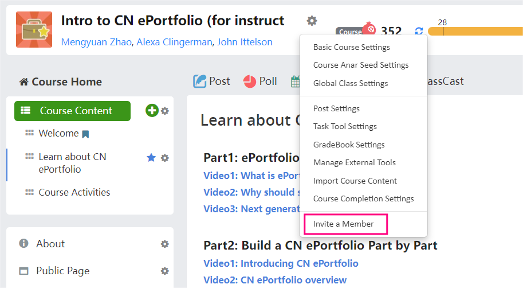523x288 pixels.
Task: Open Video2: Why should link
Action: pos(251,192)
